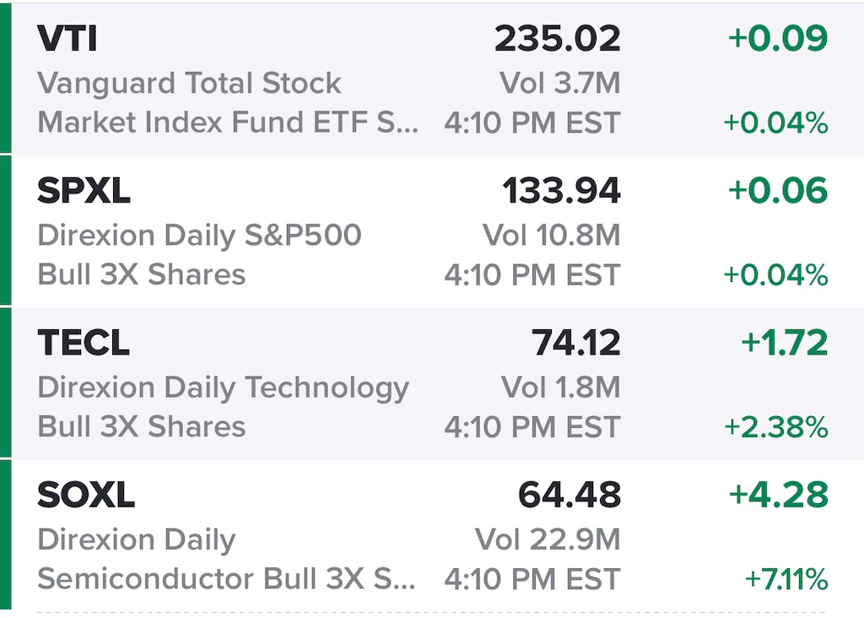Open the Direxion Daily S&P500 description
864x618 pixels.
point(199,236)
